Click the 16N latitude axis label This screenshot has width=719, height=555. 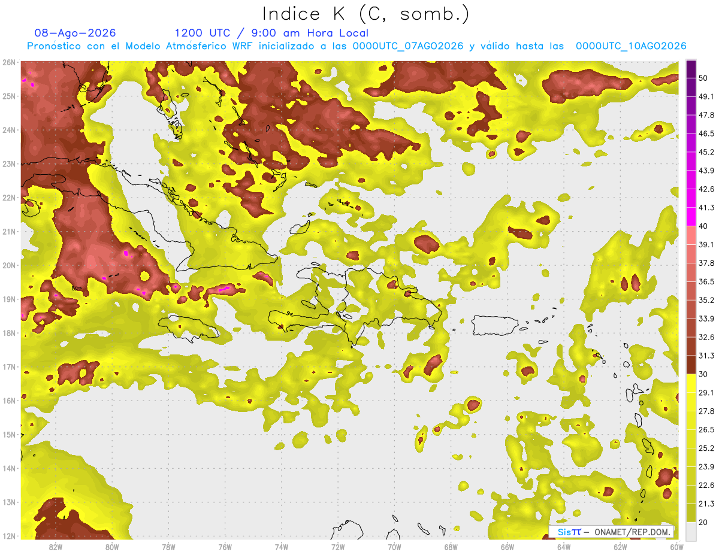point(9,401)
